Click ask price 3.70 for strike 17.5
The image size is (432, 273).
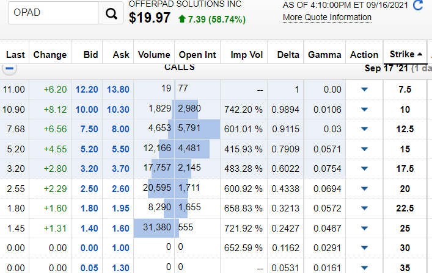[x=120, y=169]
